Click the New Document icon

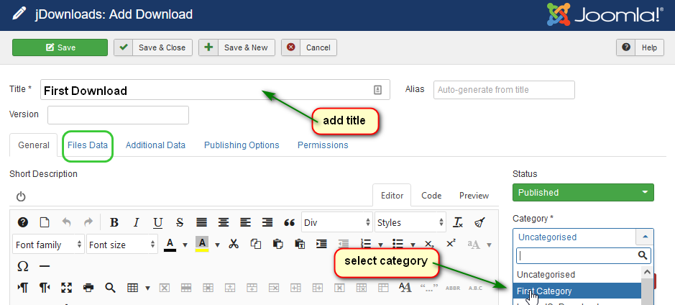pyautogui.click(x=45, y=222)
